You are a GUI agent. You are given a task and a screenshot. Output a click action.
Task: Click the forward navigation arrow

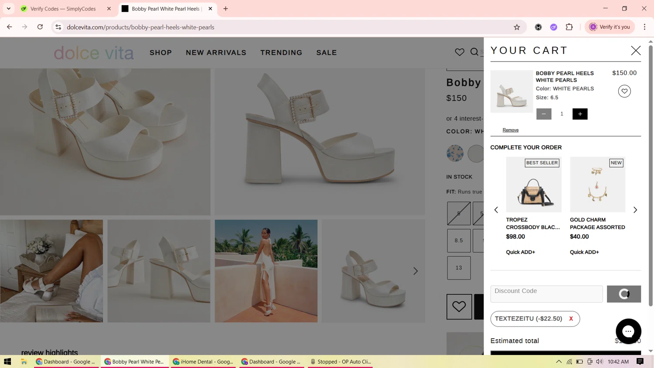point(25,27)
